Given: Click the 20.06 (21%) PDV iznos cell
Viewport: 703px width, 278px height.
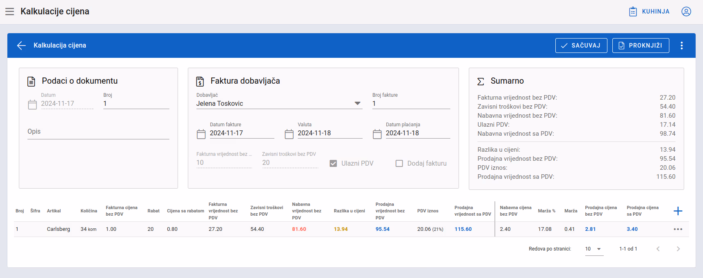Looking at the screenshot, I should [x=430, y=229].
